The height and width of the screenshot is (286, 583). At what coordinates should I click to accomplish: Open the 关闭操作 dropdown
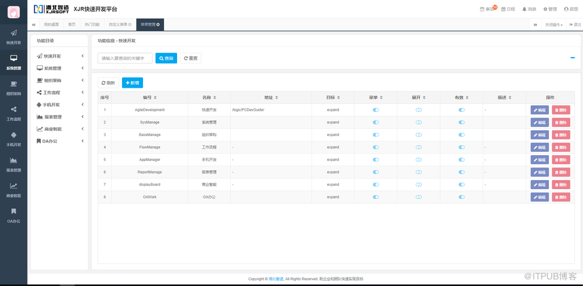553,24
